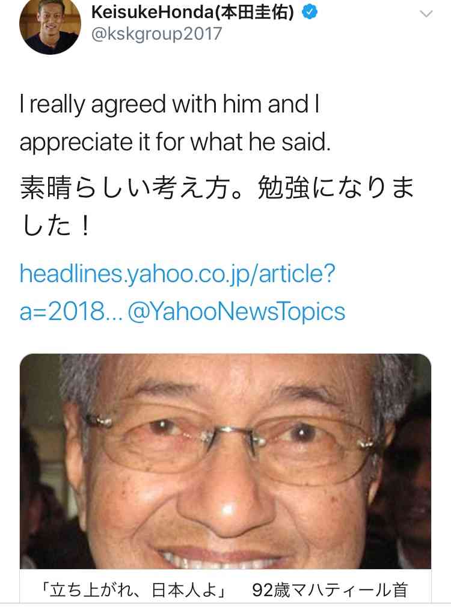The height and width of the screenshot is (610, 451).
Task: Expand the tweet options chevron
Action: coord(426,14)
